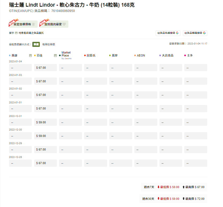The width and height of the screenshot is (223, 207).
Task: Click the pink dot beside 士多
Action: 185,55
